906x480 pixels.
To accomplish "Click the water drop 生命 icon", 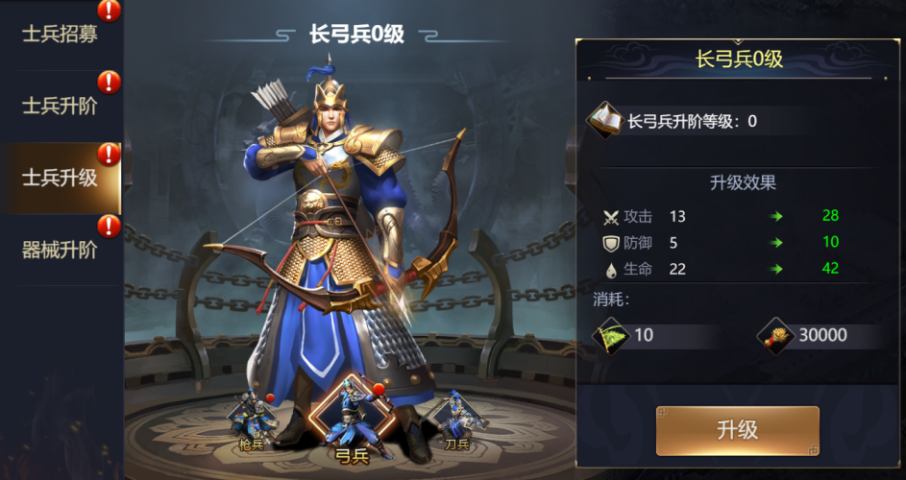I will (611, 269).
